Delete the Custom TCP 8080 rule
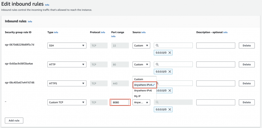The image size is (262, 128). (247, 102)
